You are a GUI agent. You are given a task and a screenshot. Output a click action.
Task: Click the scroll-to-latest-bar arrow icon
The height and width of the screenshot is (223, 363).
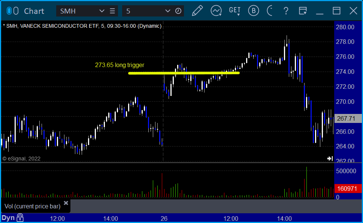coord(330,159)
